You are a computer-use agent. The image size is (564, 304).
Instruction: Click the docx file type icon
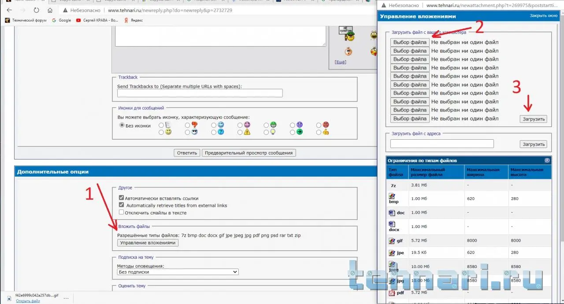(x=392, y=224)
